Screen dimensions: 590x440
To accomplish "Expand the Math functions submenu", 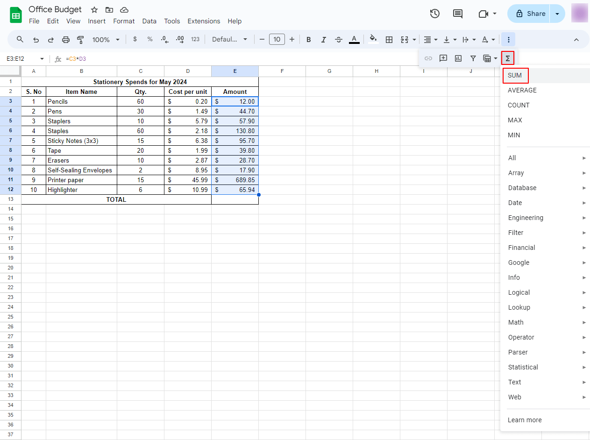I will coord(545,322).
